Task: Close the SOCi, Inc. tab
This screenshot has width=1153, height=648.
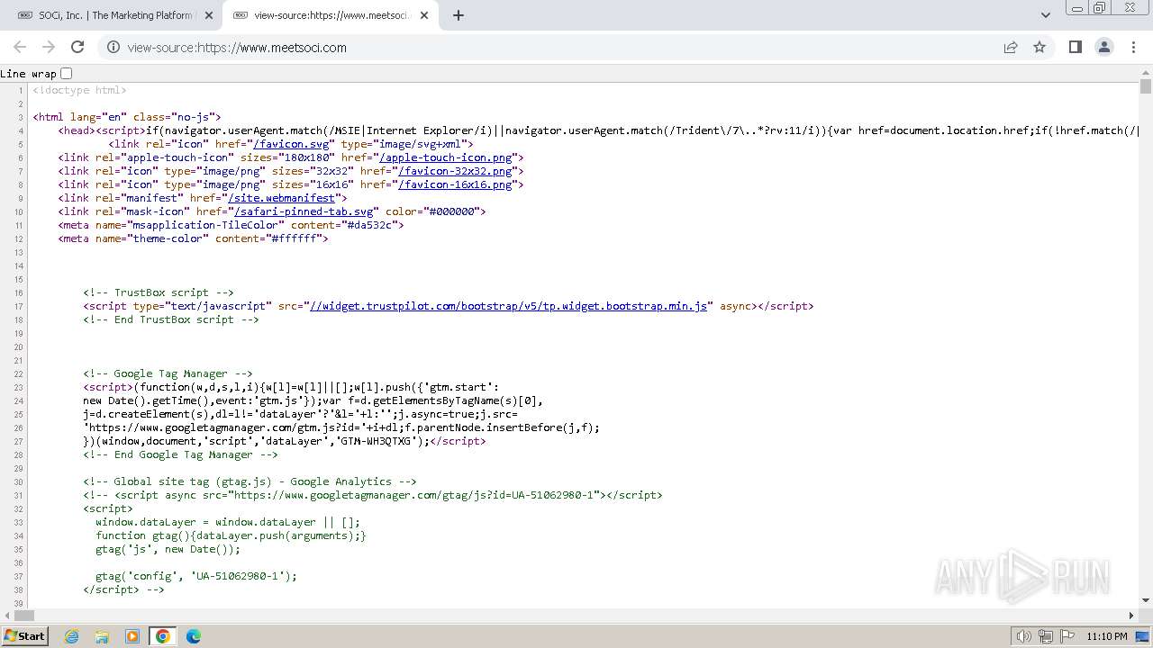Action: click(x=209, y=15)
